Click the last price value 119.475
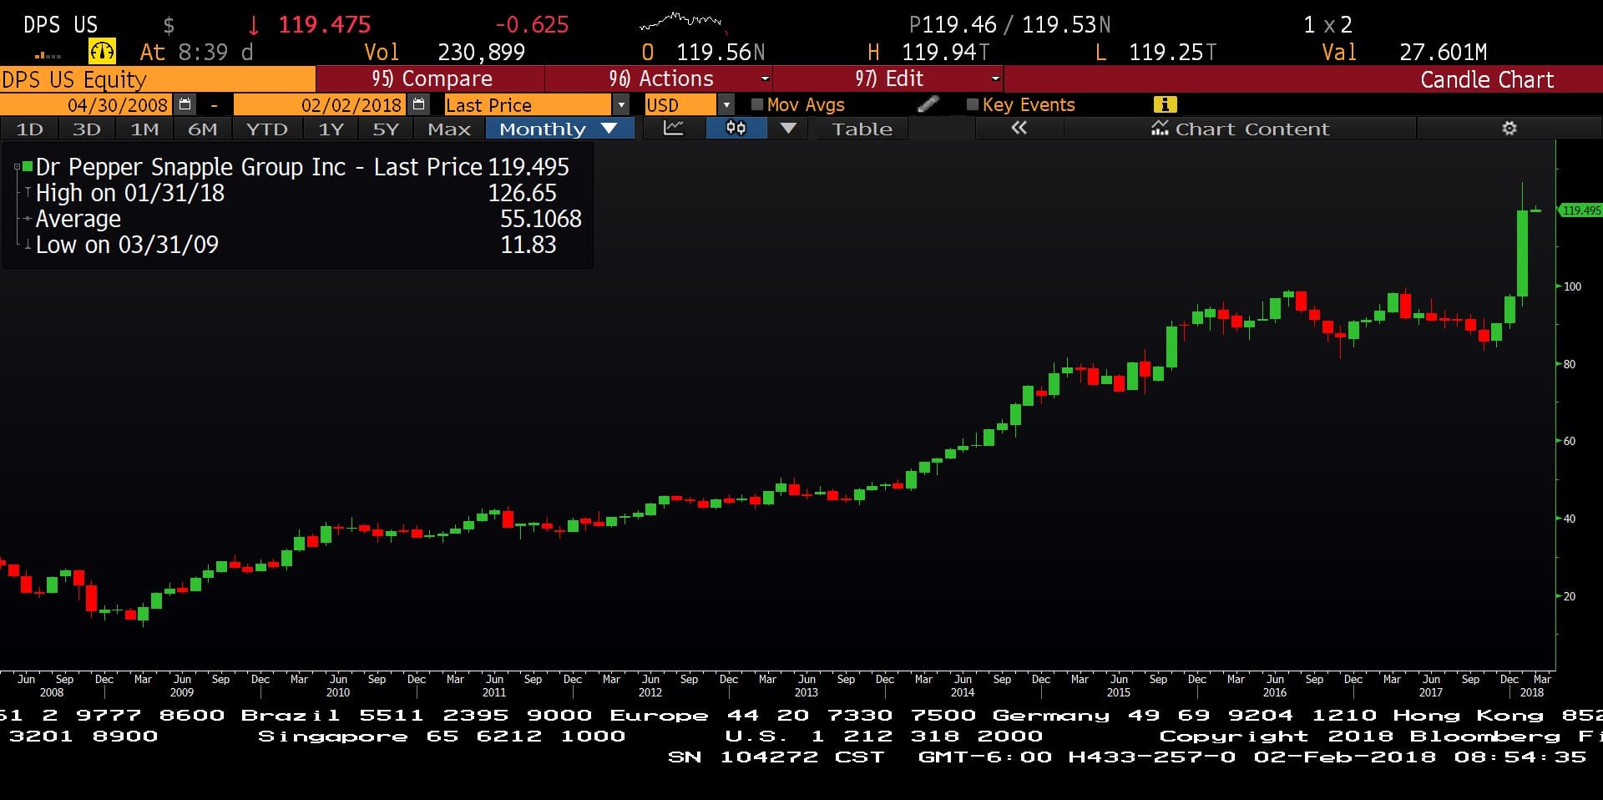 point(324,25)
